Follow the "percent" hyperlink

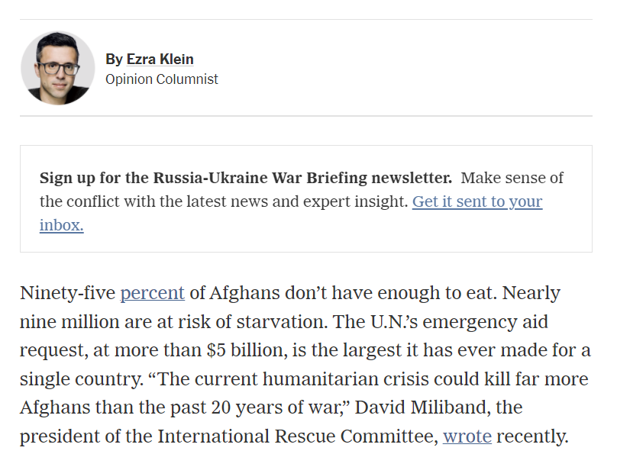tap(153, 293)
